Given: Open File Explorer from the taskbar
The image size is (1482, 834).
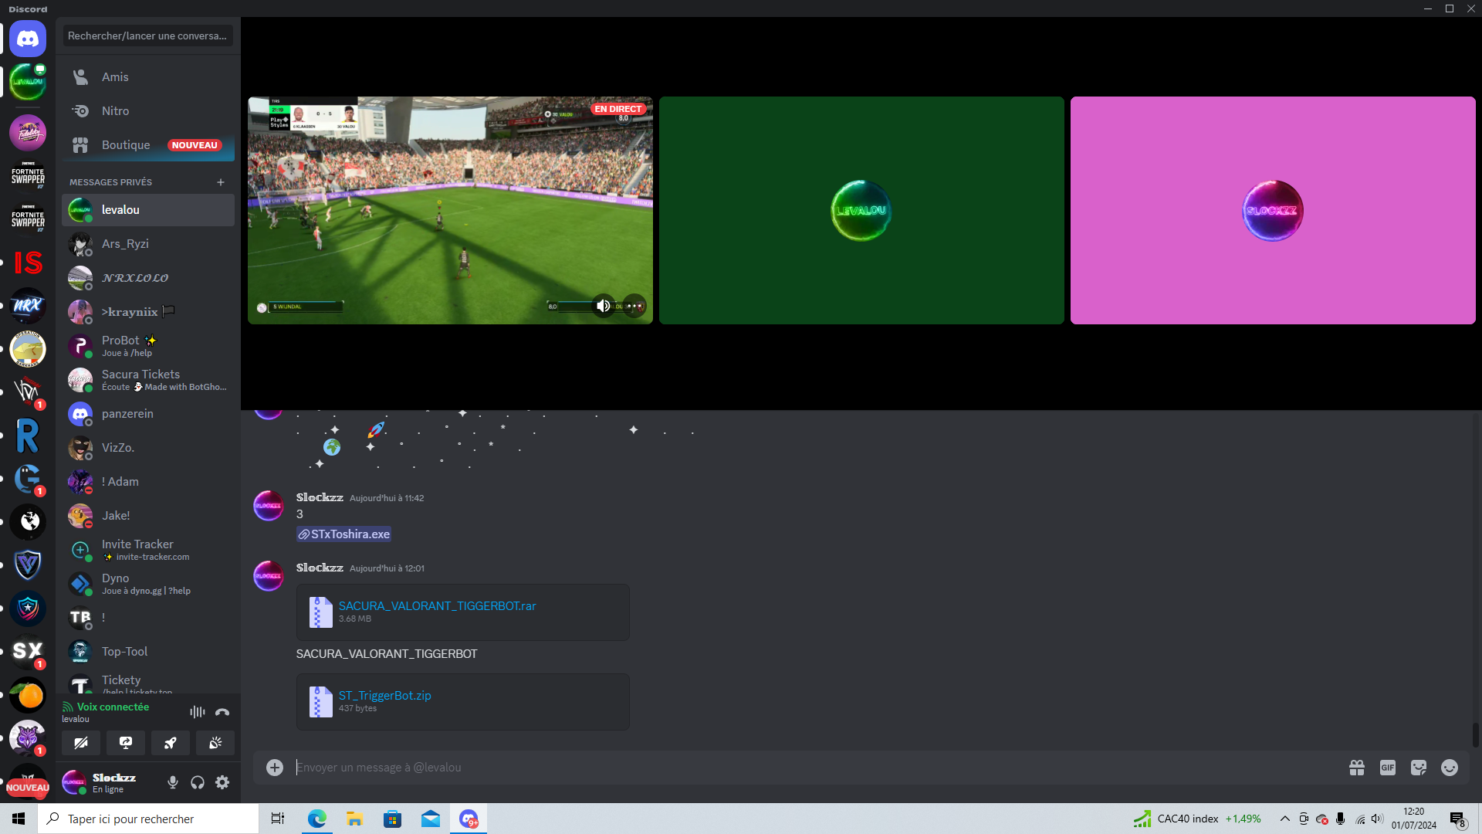Looking at the screenshot, I should (x=355, y=819).
